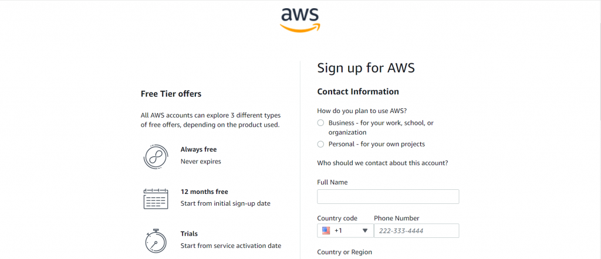Click the Free Tier offers heading

(171, 94)
